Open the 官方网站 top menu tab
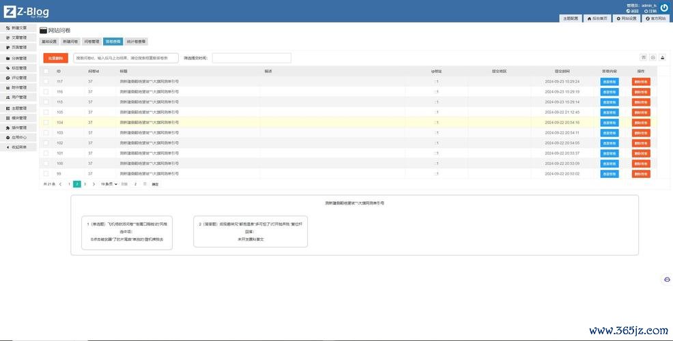 click(x=655, y=18)
